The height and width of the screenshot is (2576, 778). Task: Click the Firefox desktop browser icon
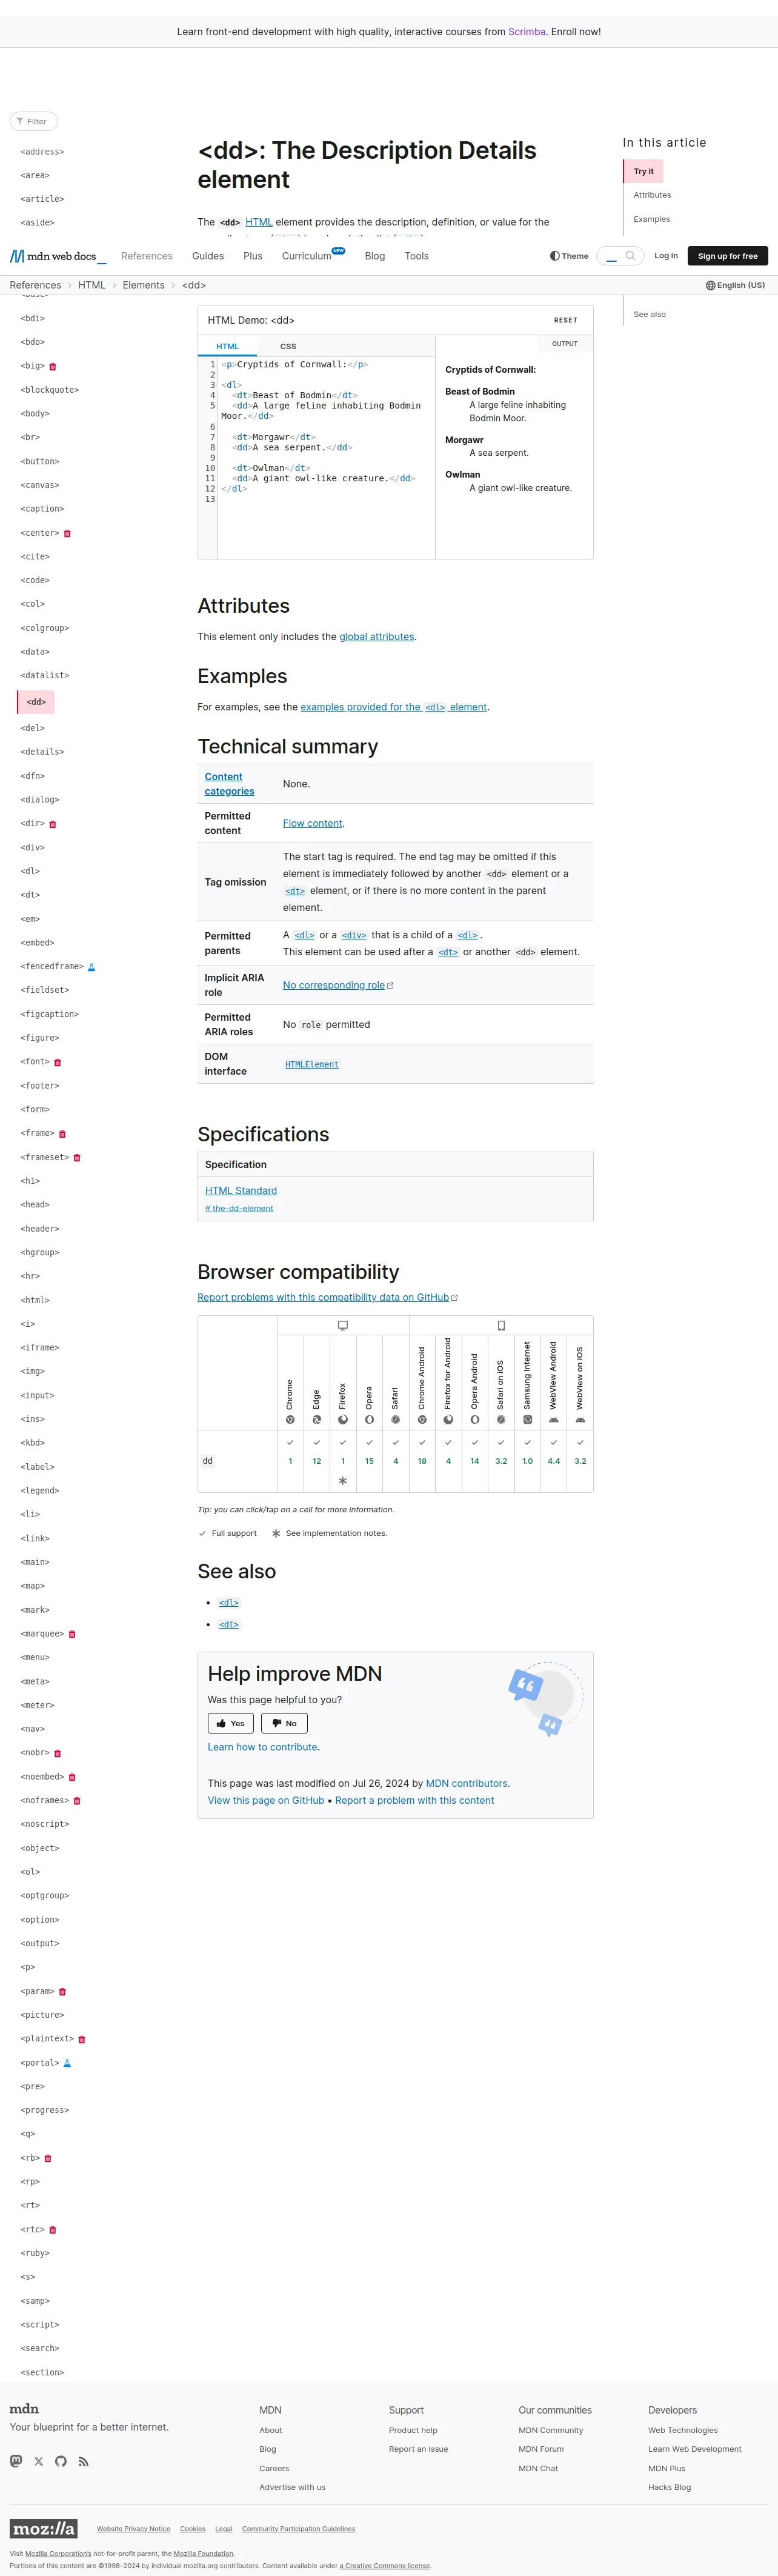(x=343, y=1420)
